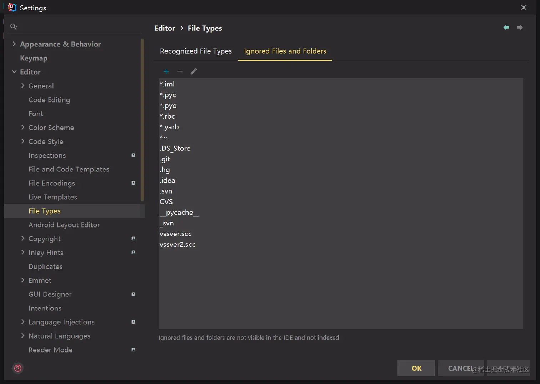Select the __pycache__ entry in list
Image resolution: width=540 pixels, height=384 pixels.
(179, 213)
